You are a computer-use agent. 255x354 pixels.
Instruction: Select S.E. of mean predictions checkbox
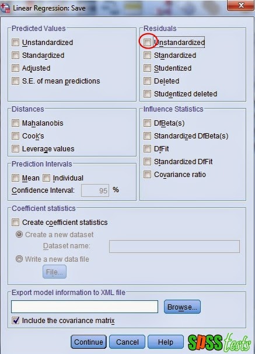(15, 81)
